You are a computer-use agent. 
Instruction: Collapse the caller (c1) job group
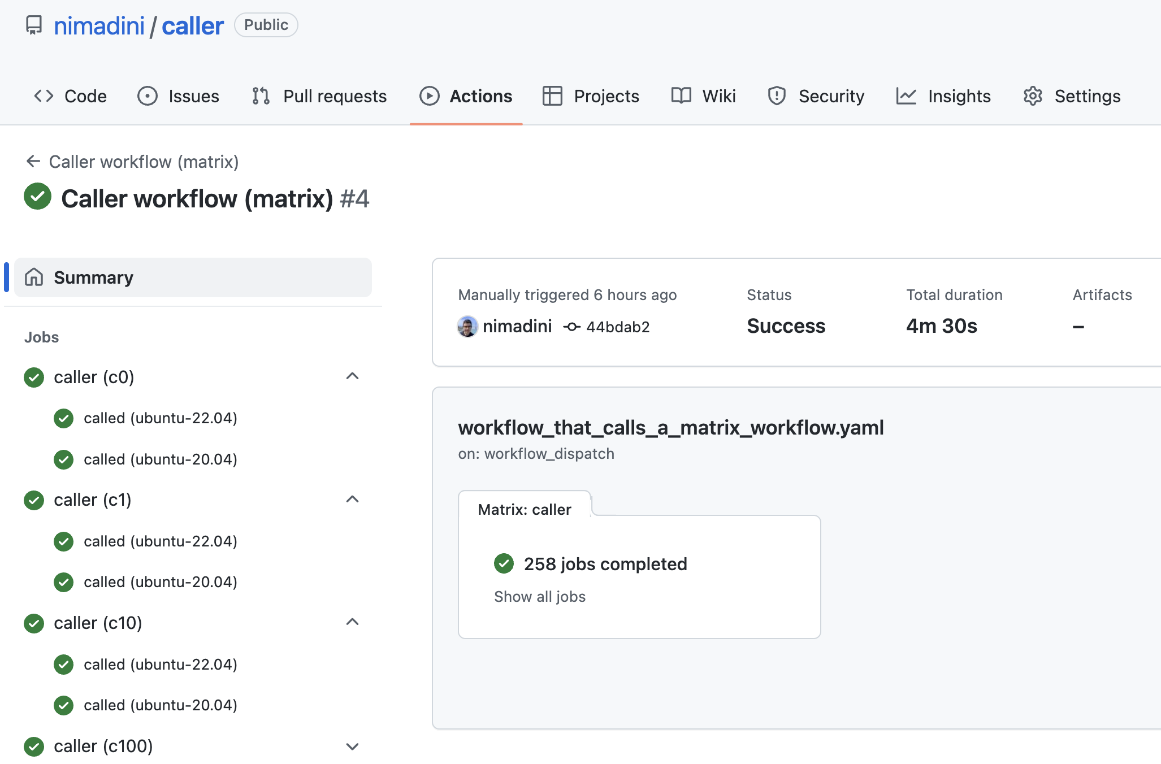pos(352,500)
